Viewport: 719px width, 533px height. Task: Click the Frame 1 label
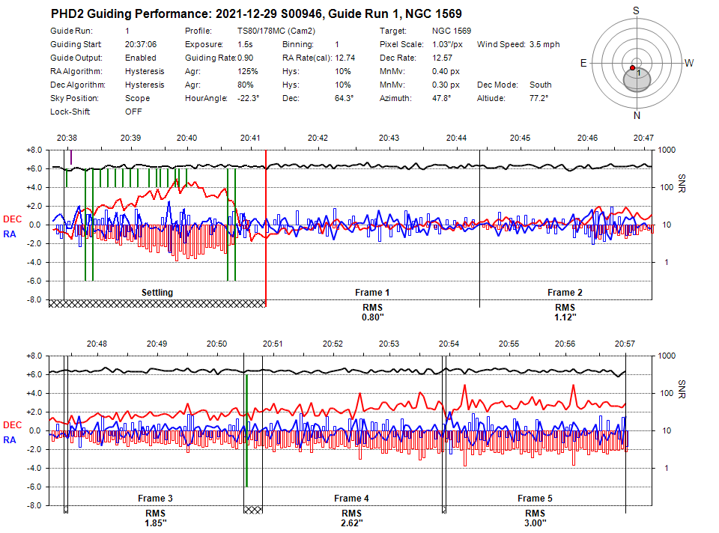click(x=372, y=293)
